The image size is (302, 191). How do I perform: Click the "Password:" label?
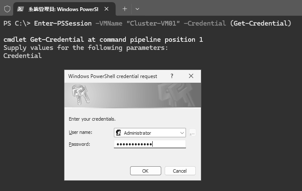click(x=79, y=144)
